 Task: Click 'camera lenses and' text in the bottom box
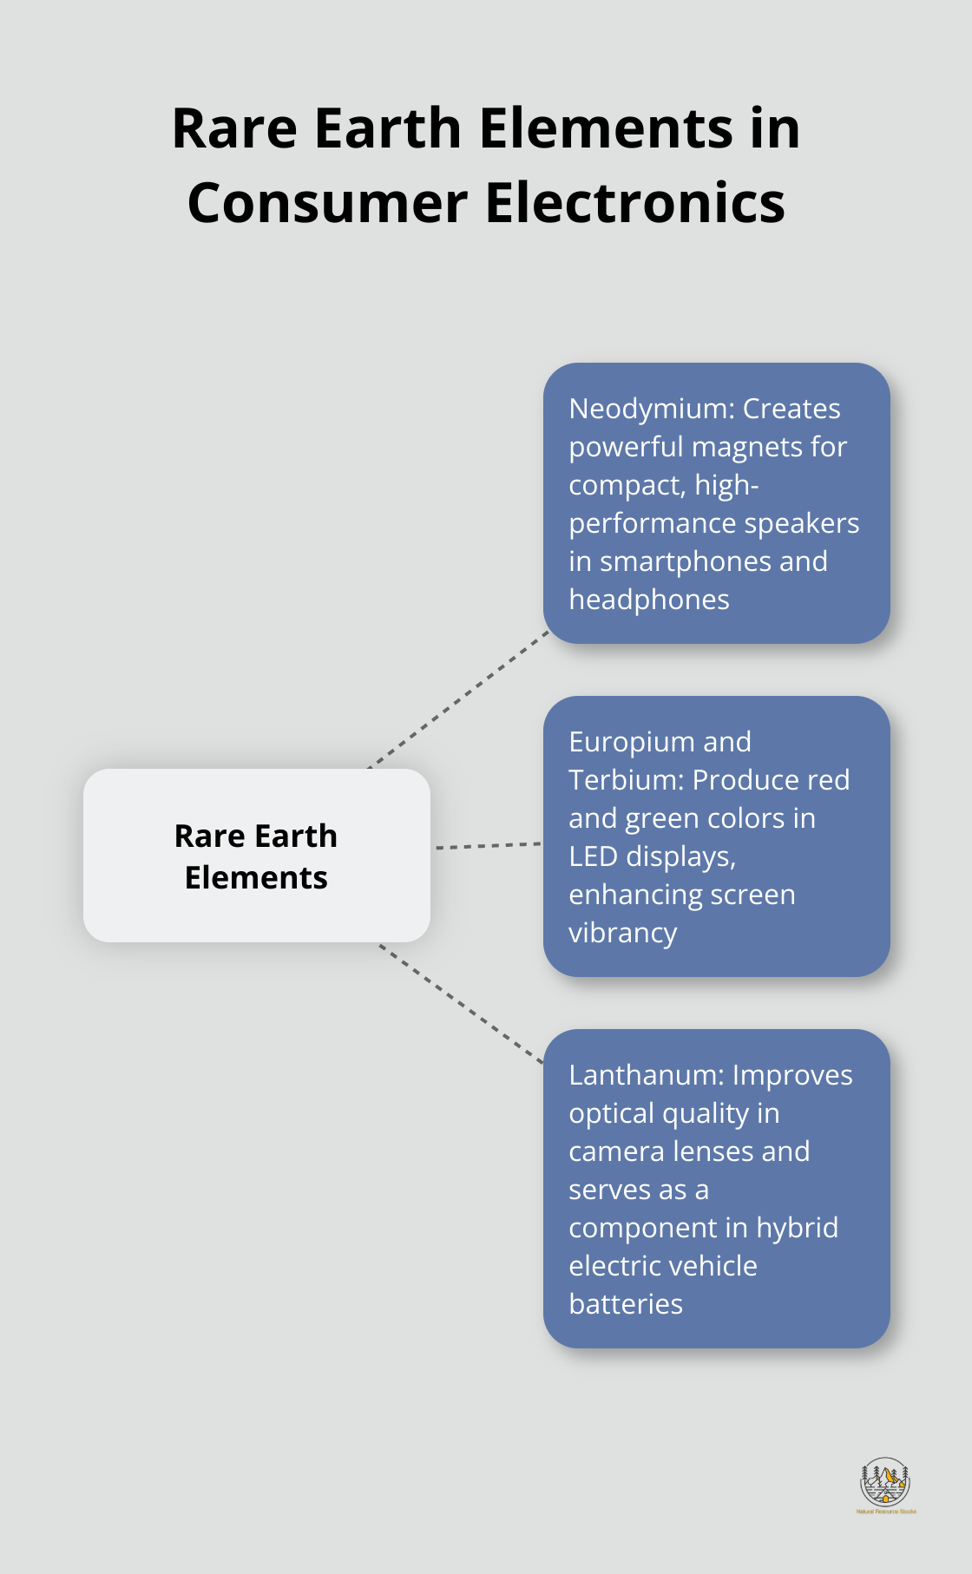(x=689, y=1151)
